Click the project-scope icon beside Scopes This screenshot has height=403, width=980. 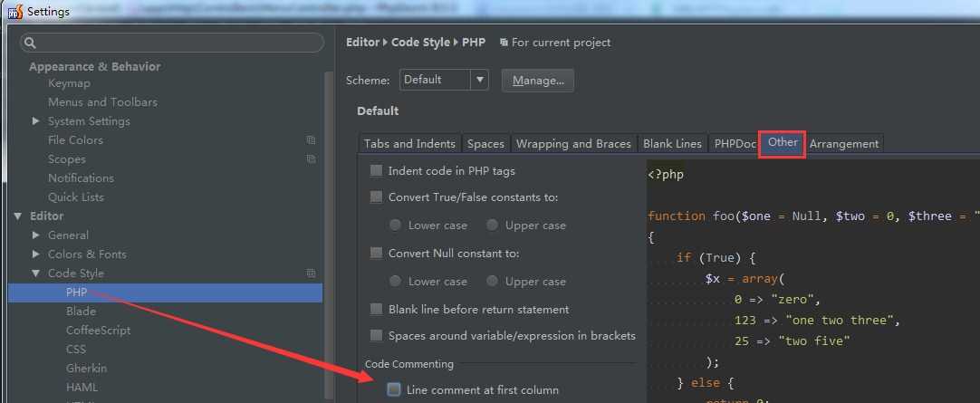click(x=311, y=159)
